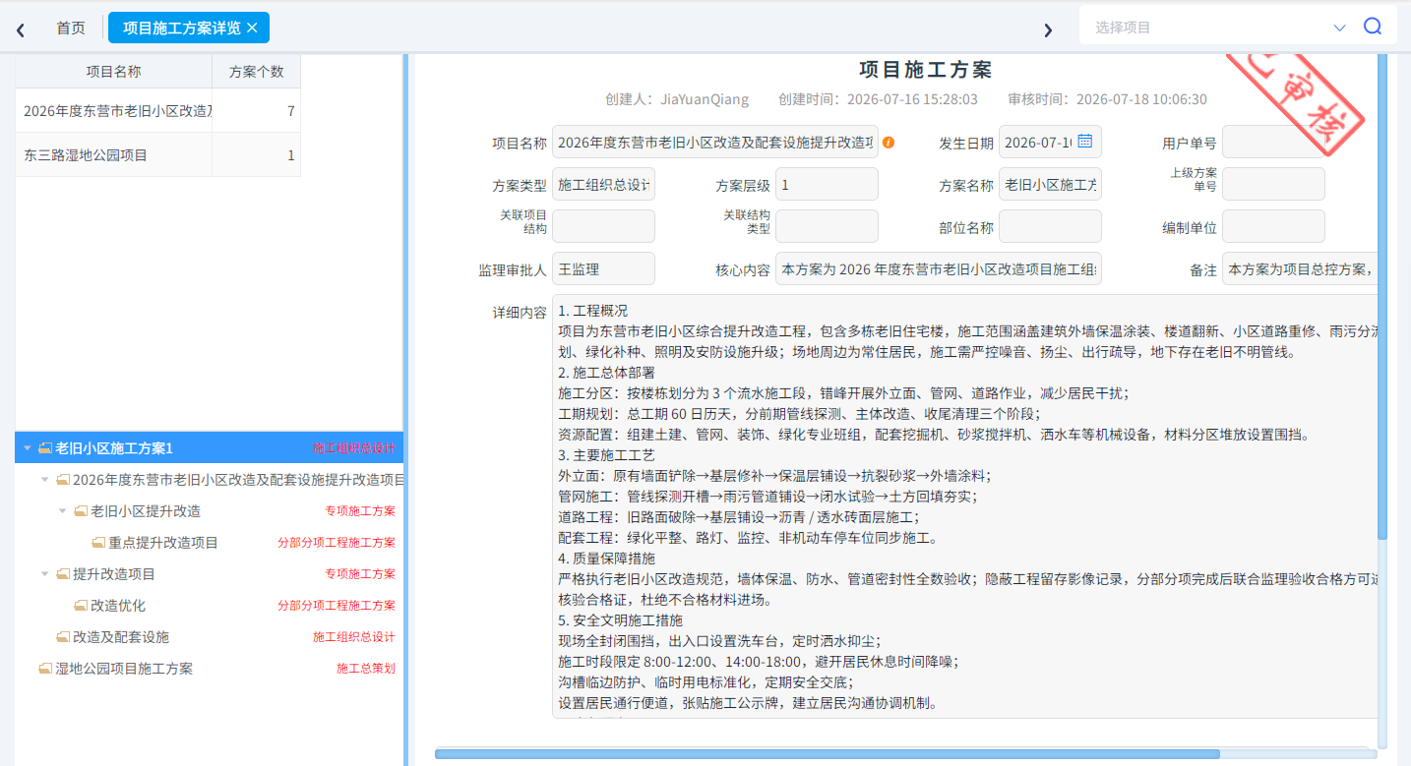The width and height of the screenshot is (1411, 766).
Task: Click folder icon of 重点提升改造项目
Action: pyautogui.click(x=98, y=543)
